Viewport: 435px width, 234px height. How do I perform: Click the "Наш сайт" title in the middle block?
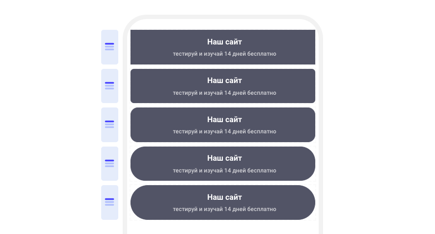coord(224,120)
